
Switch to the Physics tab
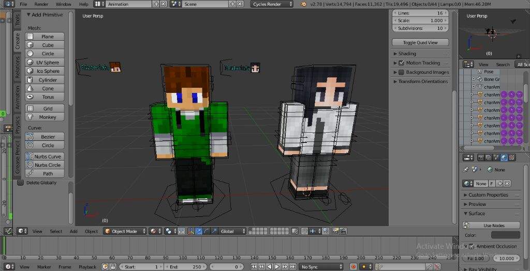point(18,125)
